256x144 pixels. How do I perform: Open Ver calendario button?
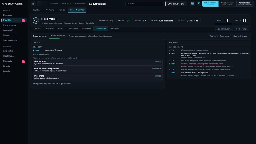pos(245,3)
